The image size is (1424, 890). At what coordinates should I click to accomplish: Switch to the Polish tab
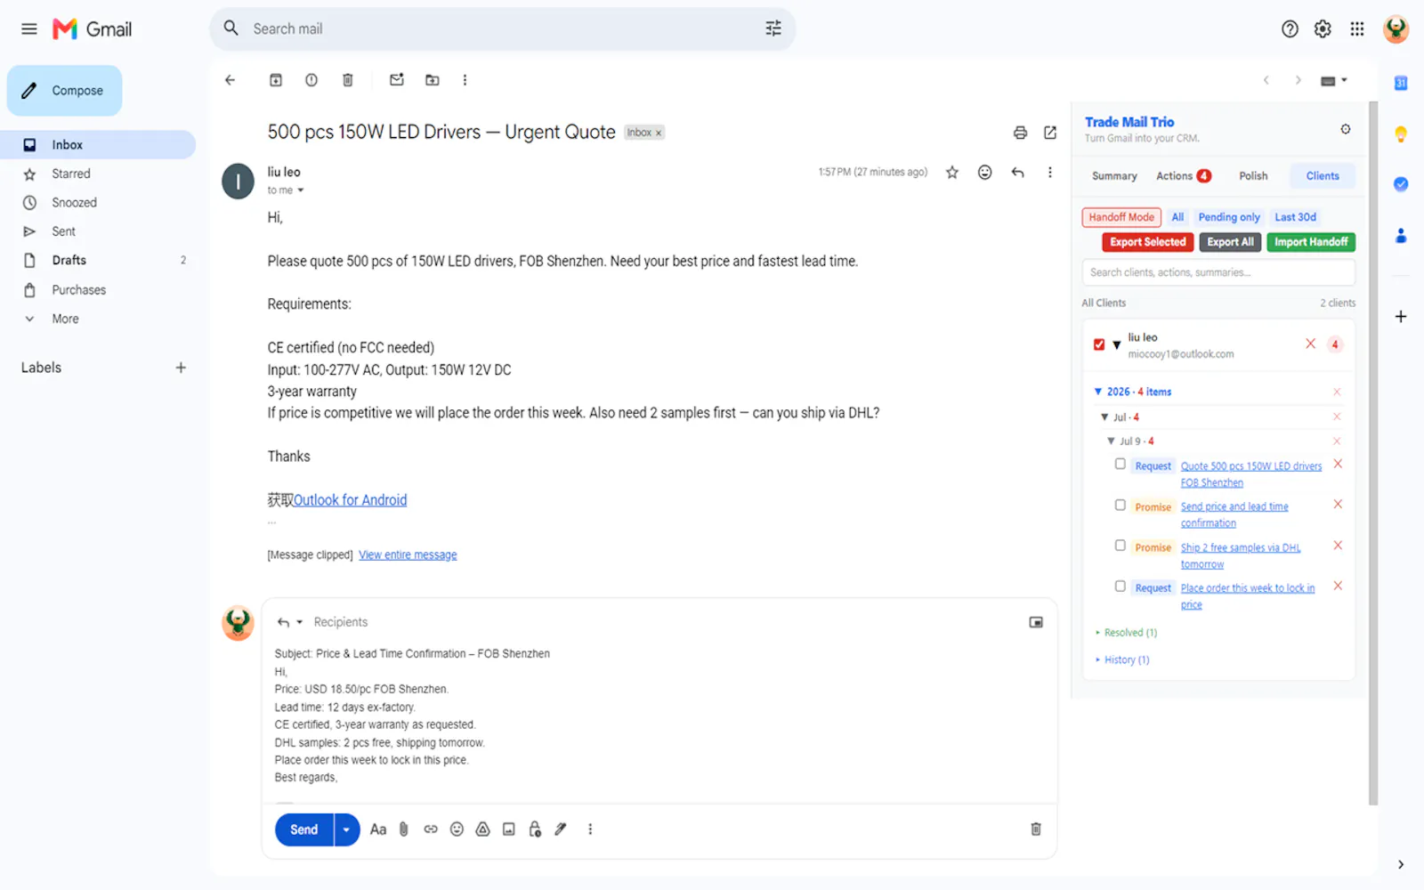pyautogui.click(x=1253, y=176)
